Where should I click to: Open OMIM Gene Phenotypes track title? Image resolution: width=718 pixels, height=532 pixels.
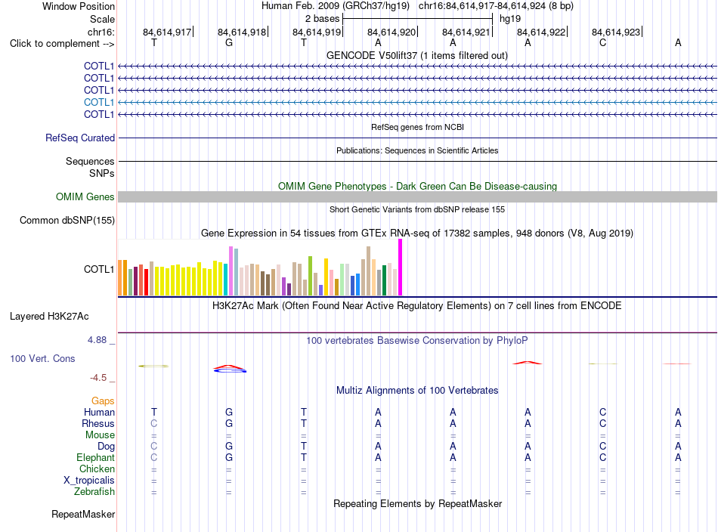coord(417,187)
